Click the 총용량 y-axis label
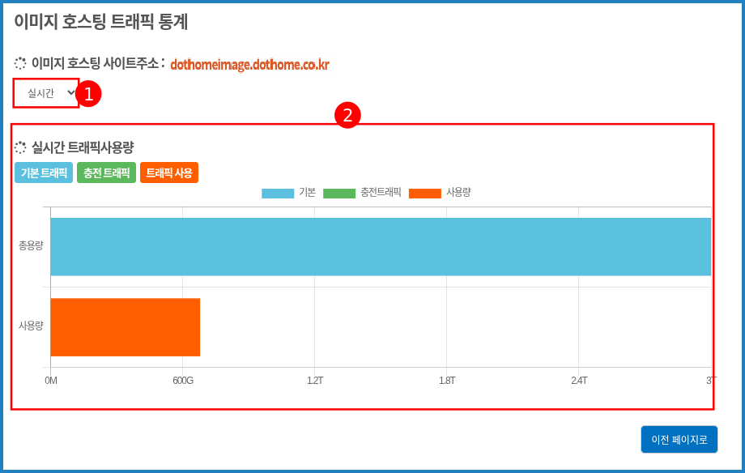The image size is (745, 473). click(31, 245)
